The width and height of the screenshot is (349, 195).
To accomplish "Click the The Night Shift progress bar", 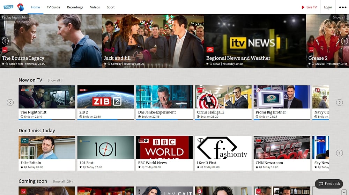I will pyautogui.click(x=47, y=119).
